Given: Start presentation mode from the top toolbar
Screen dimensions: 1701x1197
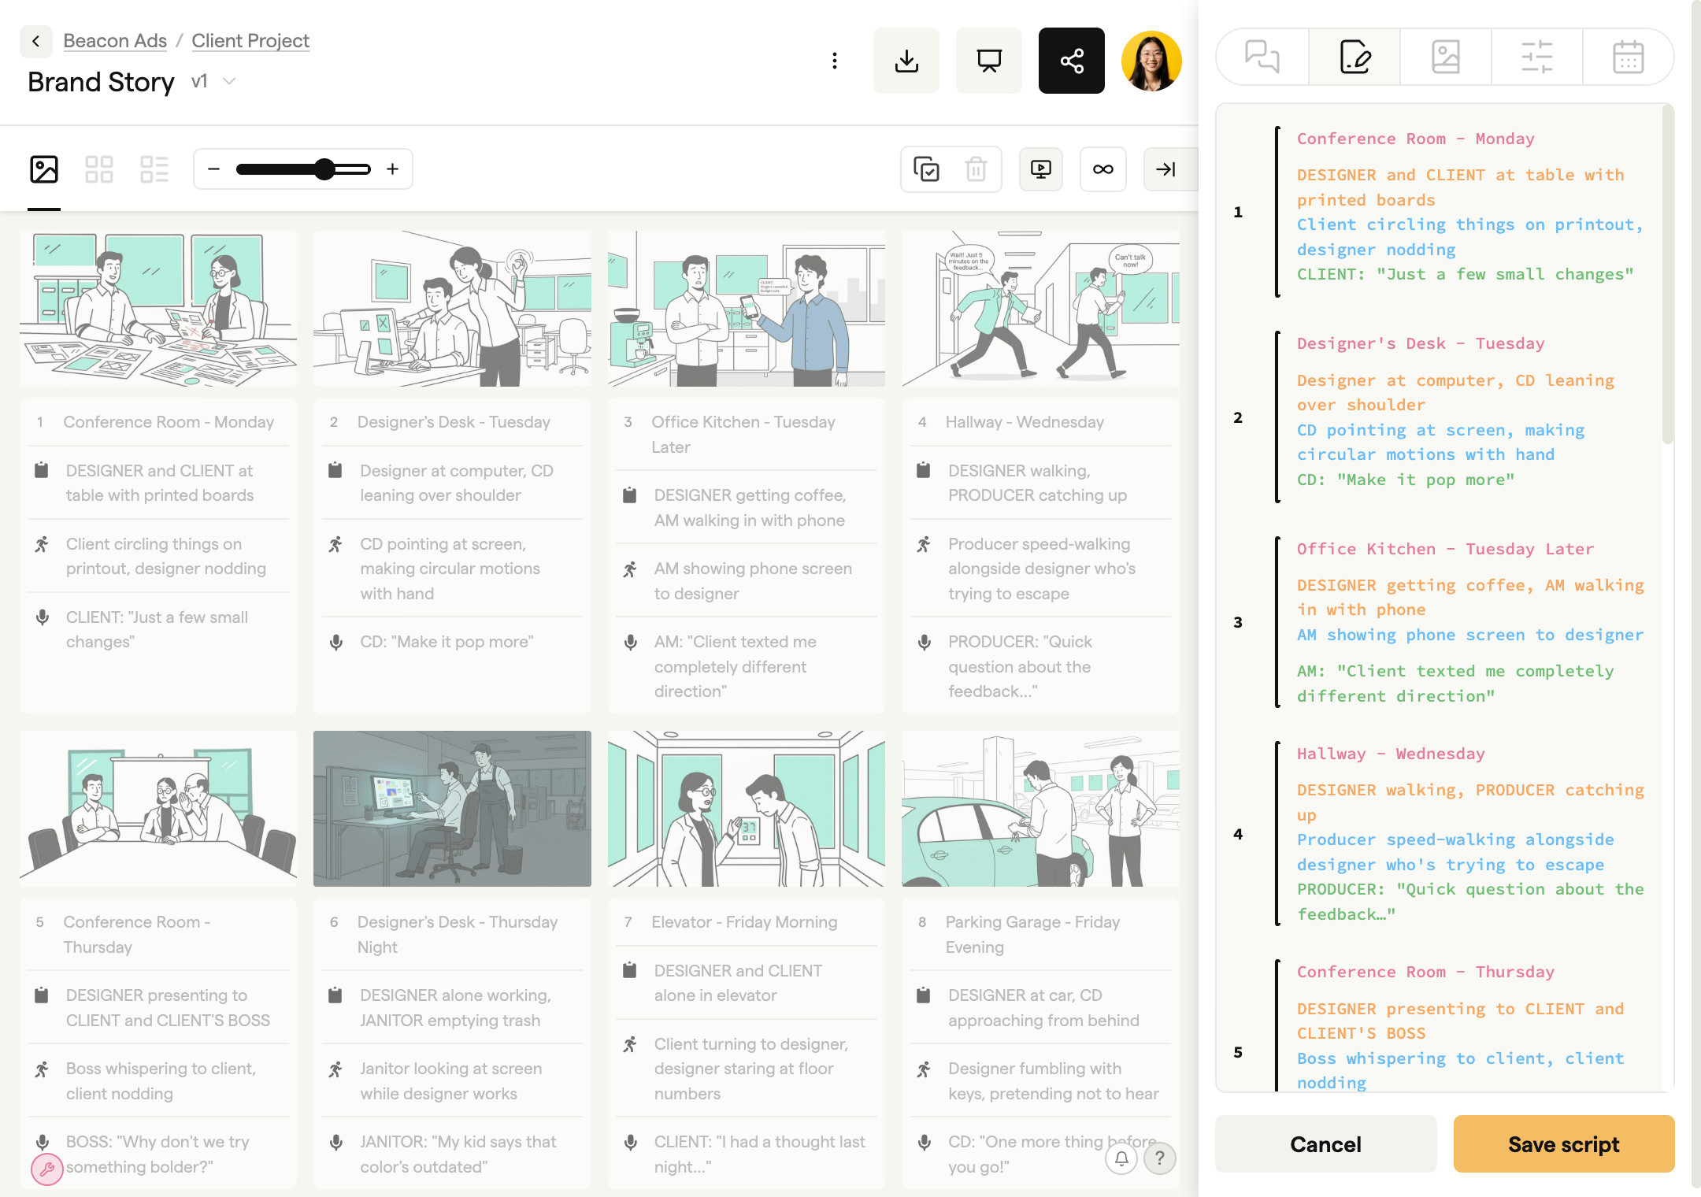Looking at the screenshot, I should click(989, 60).
